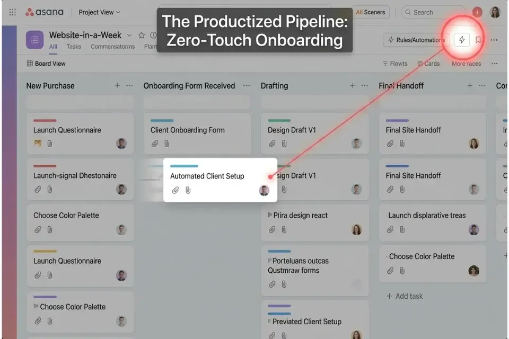Click Add task in the Final Handoff column
This screenshot has height=339, width=509.
pyautogui.click(x=405, y=296)
